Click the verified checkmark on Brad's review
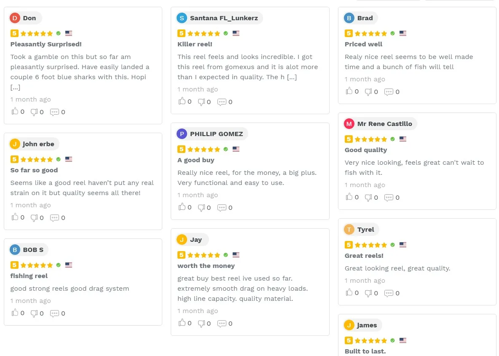Image resolution: width=499 pixels, height=356 pixels. click(393, 33)
